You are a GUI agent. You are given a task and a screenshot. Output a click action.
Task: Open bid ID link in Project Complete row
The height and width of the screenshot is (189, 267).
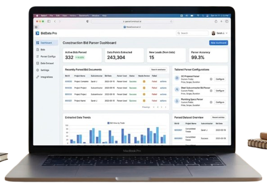[x=68, y=82]
